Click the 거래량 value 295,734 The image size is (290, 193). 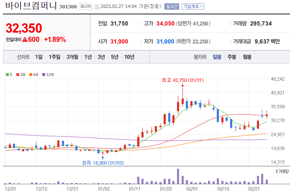[x=261, y=23]
